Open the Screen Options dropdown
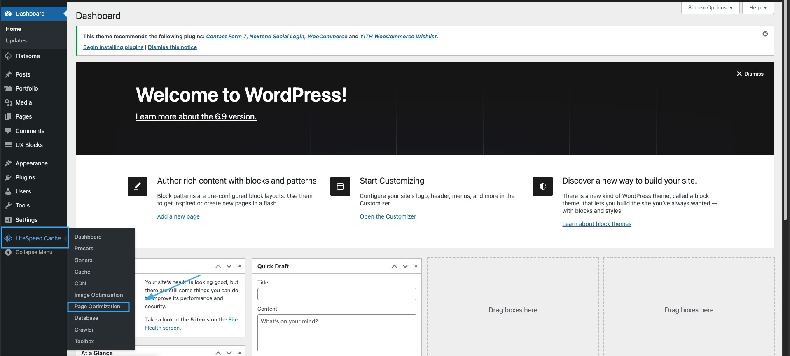Screen dimensions: 790x356 click(711, 8)
